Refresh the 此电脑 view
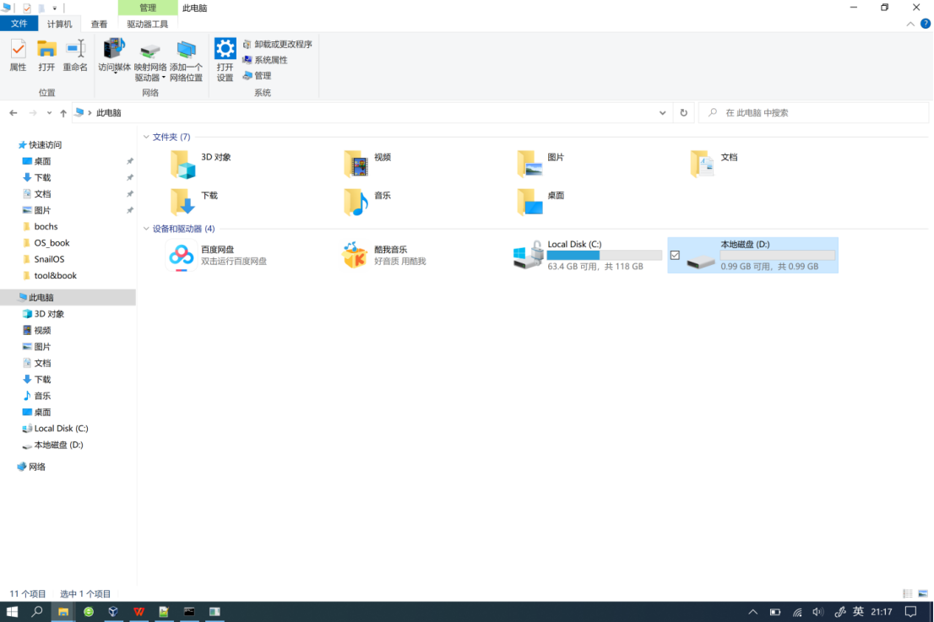 pos(684,112)
